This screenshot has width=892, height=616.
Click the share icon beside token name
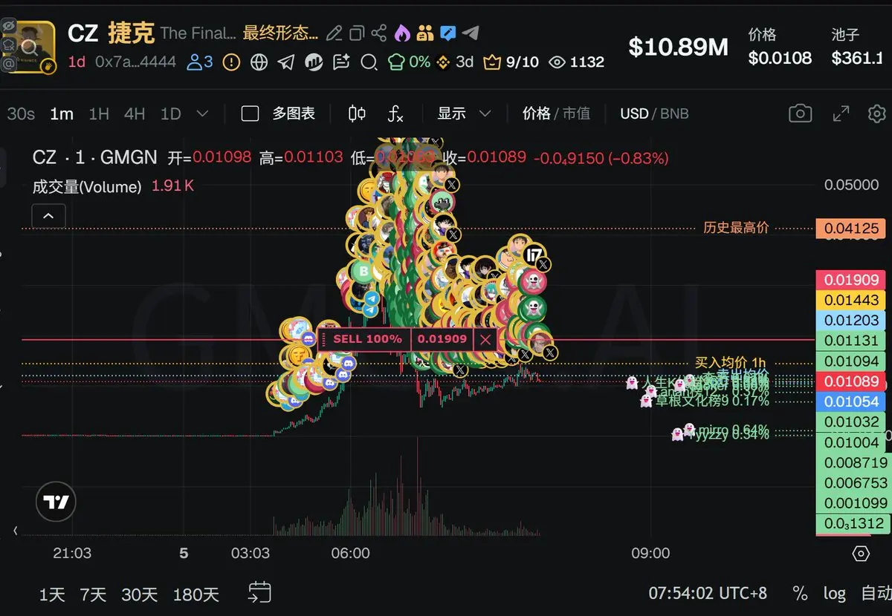click(x=379, y=33)
